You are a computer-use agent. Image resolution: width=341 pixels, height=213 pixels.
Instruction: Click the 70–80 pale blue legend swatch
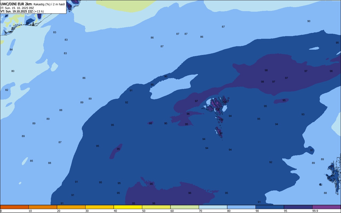213,207
